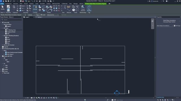Select the Align tool in the Modify panel
This screenshot has height=101, width=181.
pos(40,6)
